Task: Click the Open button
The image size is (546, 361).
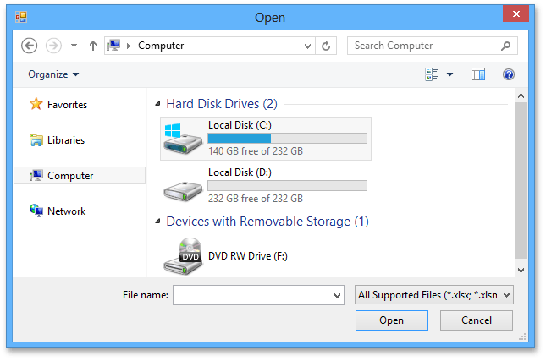Action: (x=391, y=320)
